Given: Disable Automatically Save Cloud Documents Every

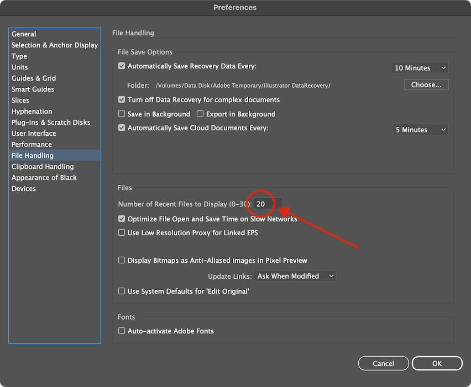Looking at the screenshot, I should [x=122, y=128].
